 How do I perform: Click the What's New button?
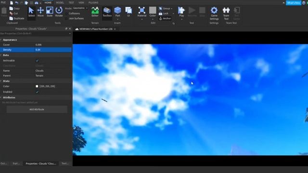294,3
